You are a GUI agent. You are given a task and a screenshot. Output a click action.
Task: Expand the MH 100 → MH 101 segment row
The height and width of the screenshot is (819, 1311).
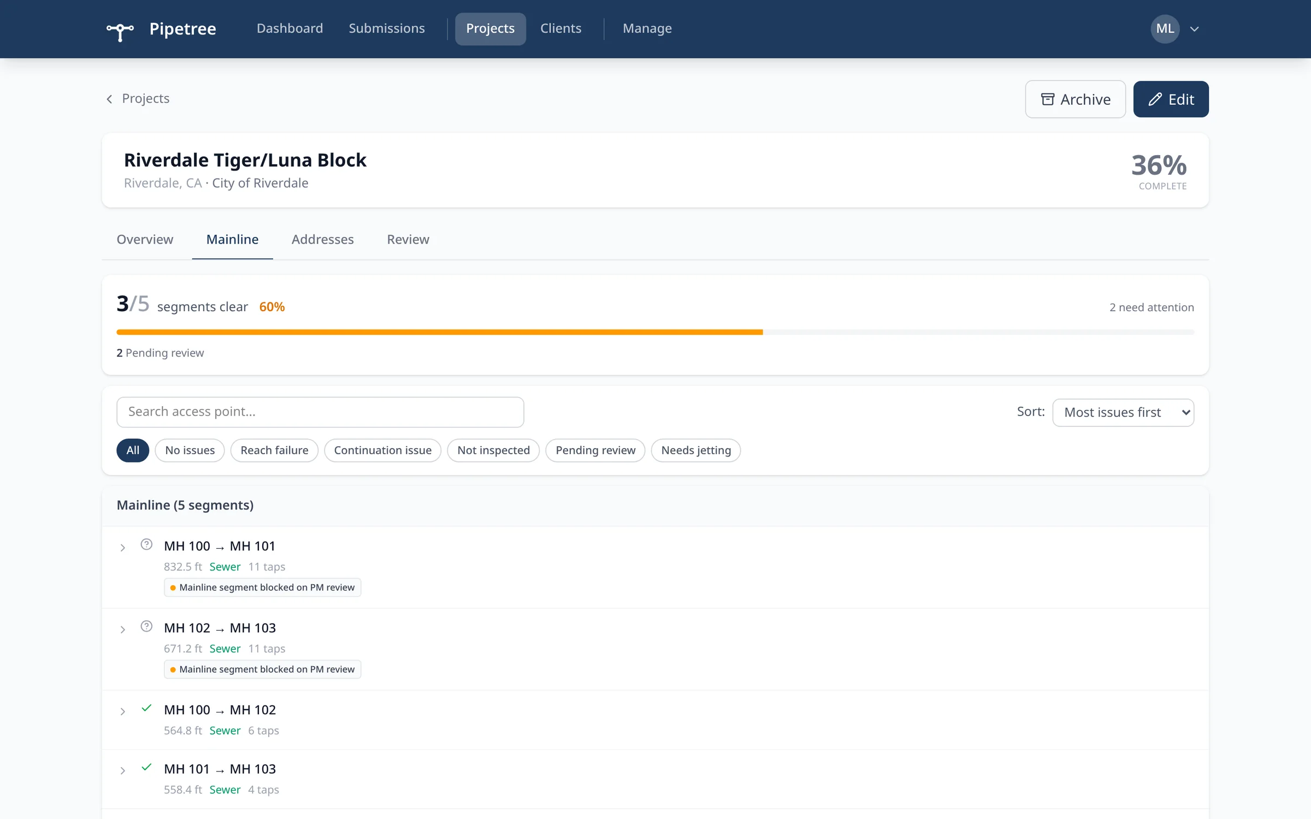123,548
